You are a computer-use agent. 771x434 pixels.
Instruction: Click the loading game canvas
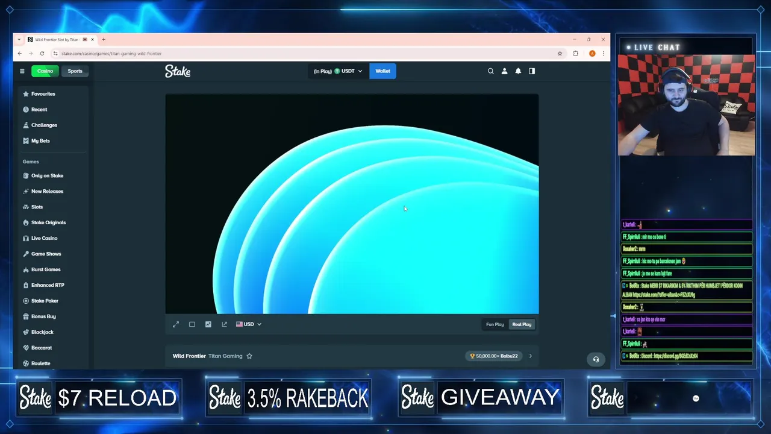352,204
